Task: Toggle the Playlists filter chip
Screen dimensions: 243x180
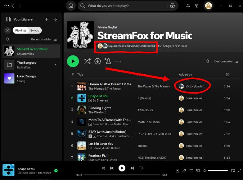Action: (x=21, y=30)
